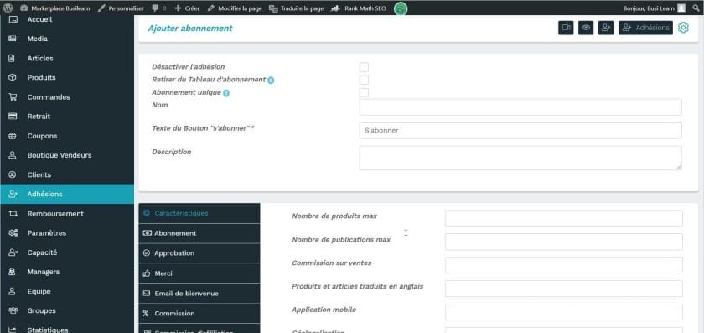Open the Créer menu

(x=187, y=8)
